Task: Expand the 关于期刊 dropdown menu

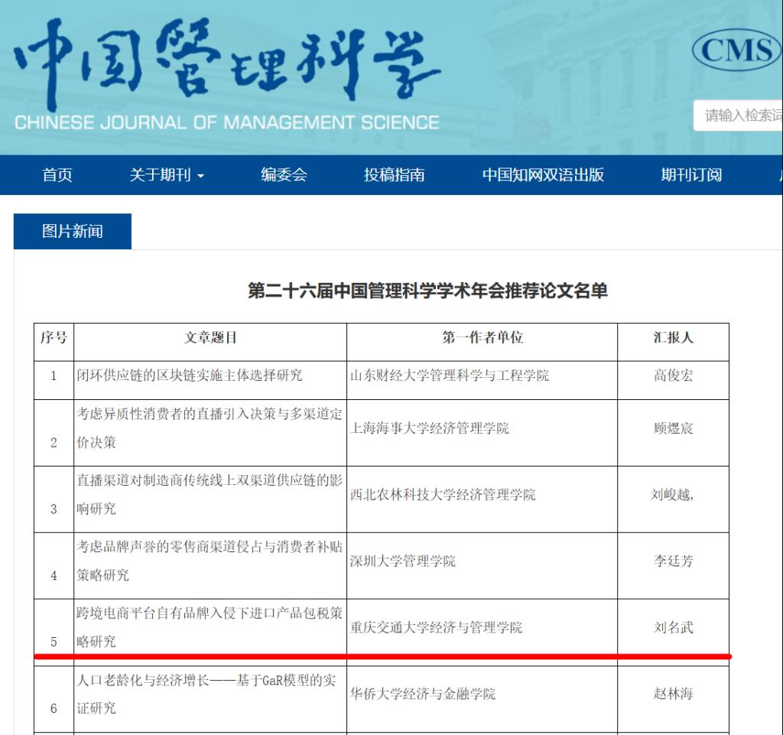Action: click(161, 175)
